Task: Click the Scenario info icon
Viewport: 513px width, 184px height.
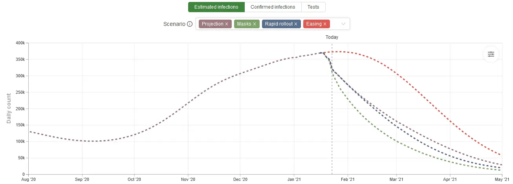Action: 190,24
